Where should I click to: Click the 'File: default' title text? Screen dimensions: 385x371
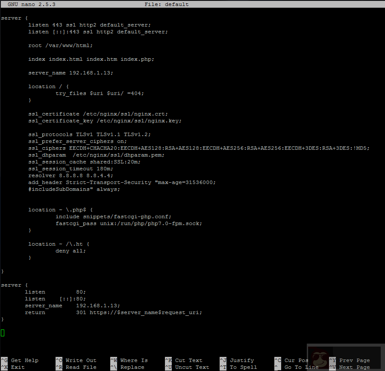(167, 4)
